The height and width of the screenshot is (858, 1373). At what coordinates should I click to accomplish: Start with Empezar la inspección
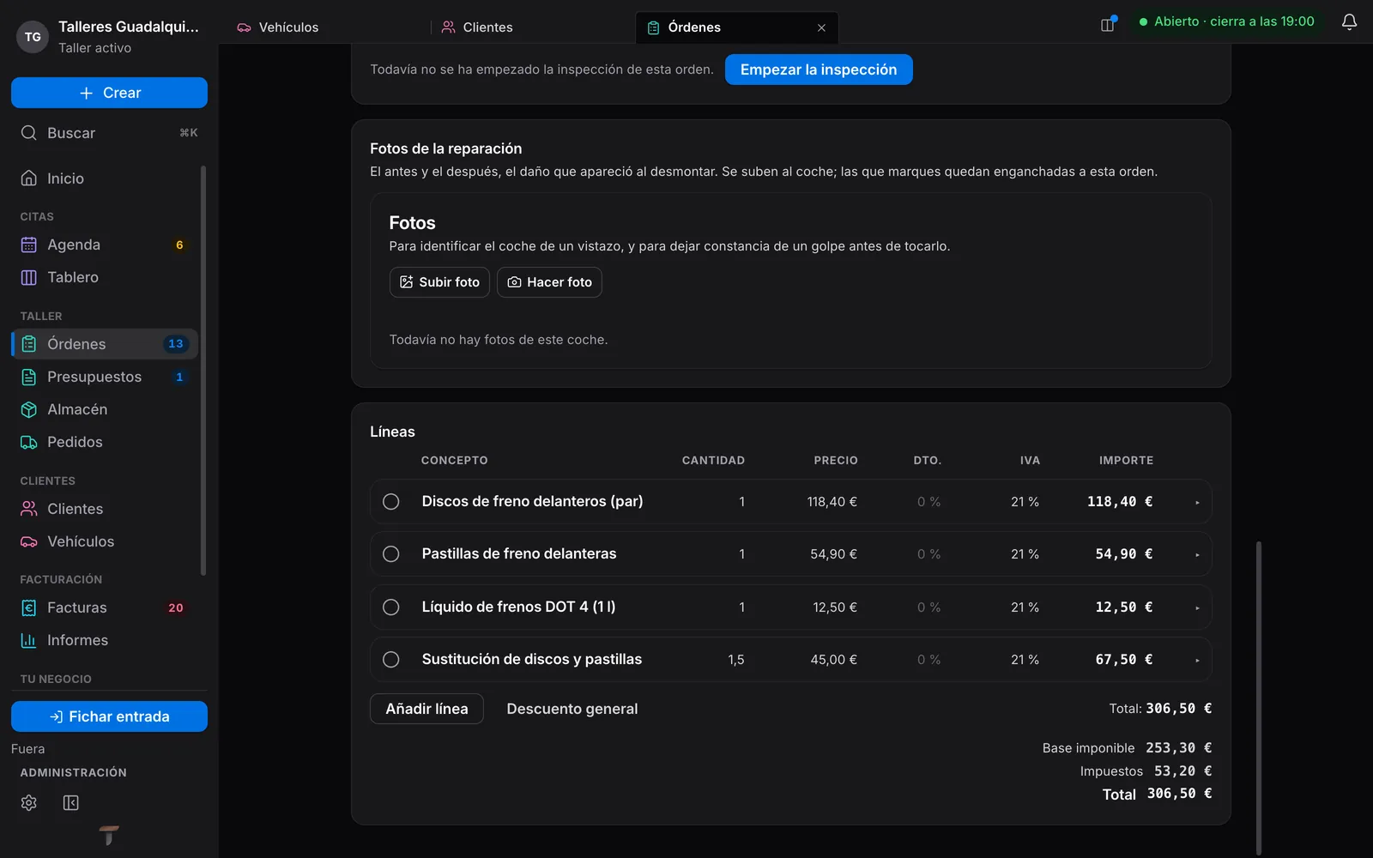pos(819,69)
